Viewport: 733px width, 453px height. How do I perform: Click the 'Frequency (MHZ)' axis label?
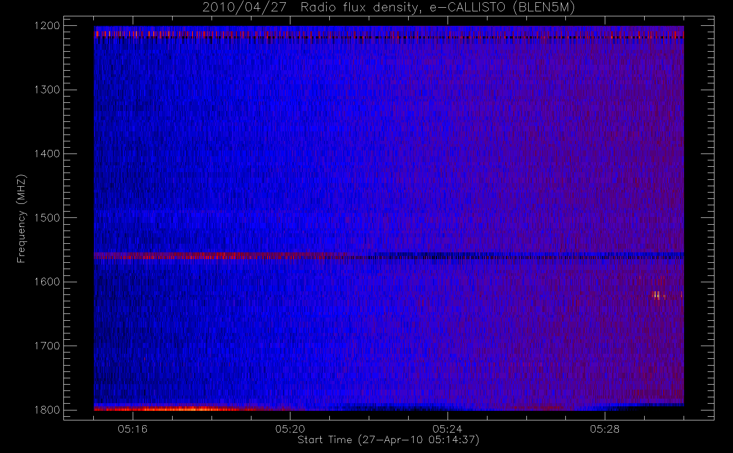(x=21, y=218)
